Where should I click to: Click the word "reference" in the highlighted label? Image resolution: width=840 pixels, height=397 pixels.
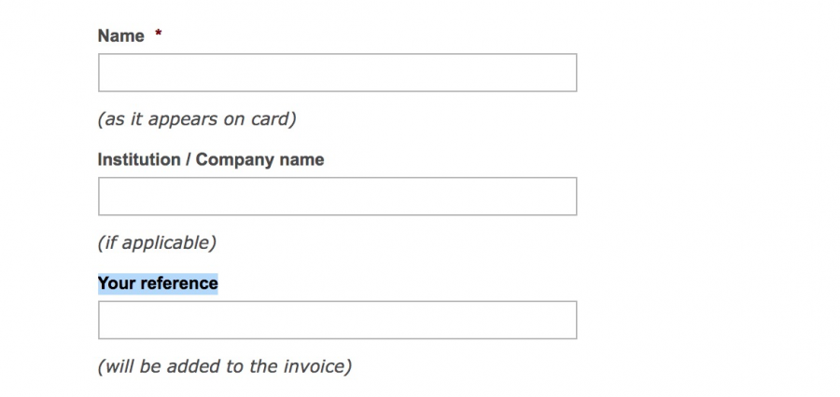[178, 283]
